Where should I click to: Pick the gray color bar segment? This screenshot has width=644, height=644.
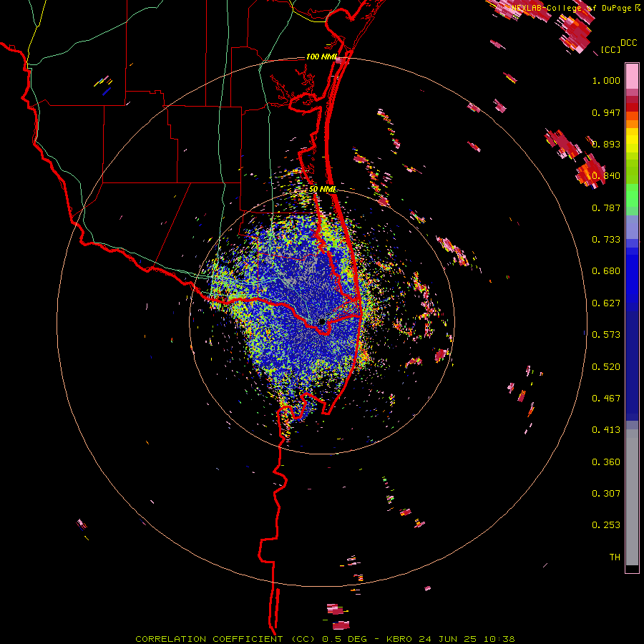(x=632, y=497)
